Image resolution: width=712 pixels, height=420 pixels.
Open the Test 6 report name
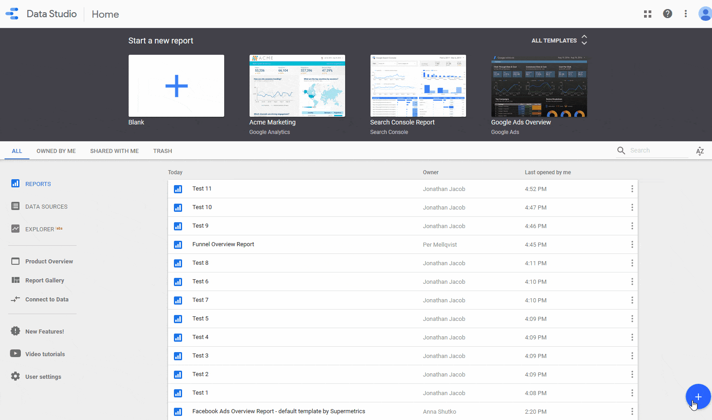tap(200, 282)
